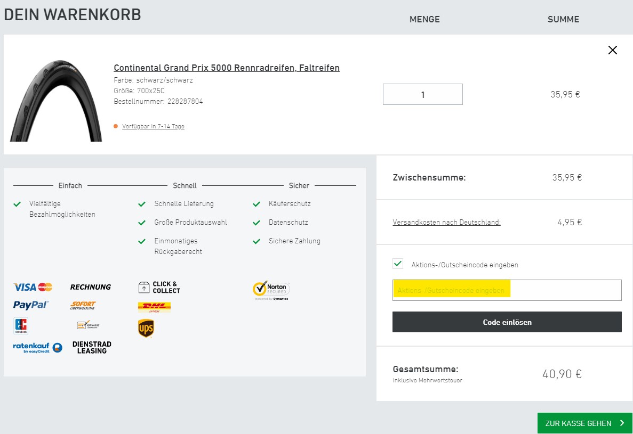Click the Schnell section heading
Image resolution: width=633 pixels, height=434 pixels.
[185, 185]
